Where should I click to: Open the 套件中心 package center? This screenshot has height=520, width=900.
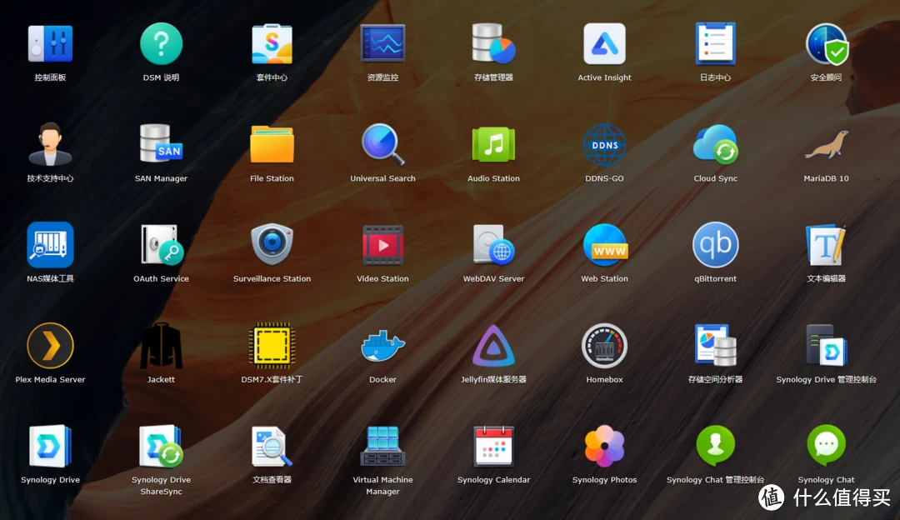point(272,44)
